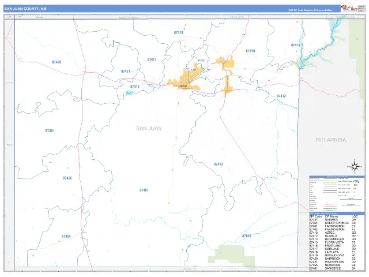Click AZTEC row in ZIP index
369x277 pixels.
pyautogui.click(x=333, y=233)
